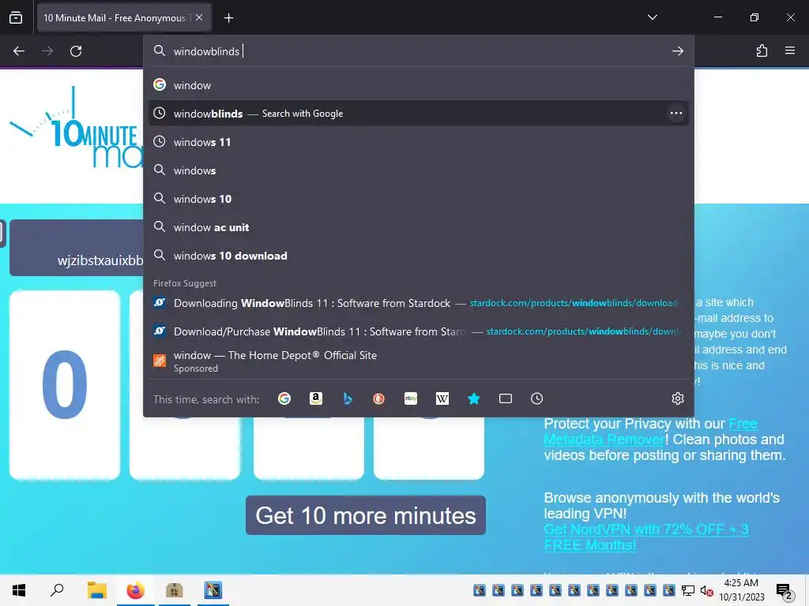Close the 10 Minute Mail tab
This screenshot has height=606, width=809.
pyautogui.click(x=199, y=17)
